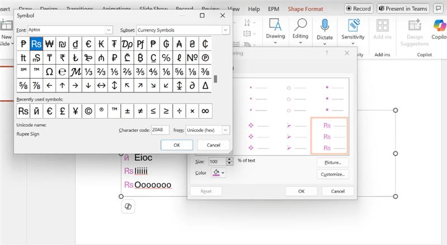Open the Editing search icon

(x=300, y=25)
